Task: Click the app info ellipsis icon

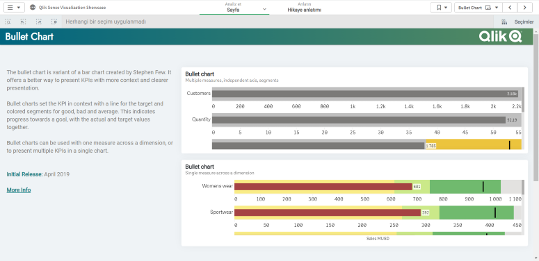Action: [x=33, y=7]
